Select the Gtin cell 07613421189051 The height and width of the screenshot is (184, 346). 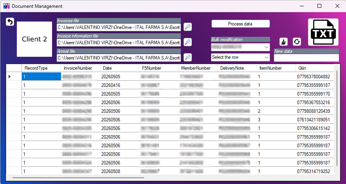pyautogui.click(x=314, y=119)
